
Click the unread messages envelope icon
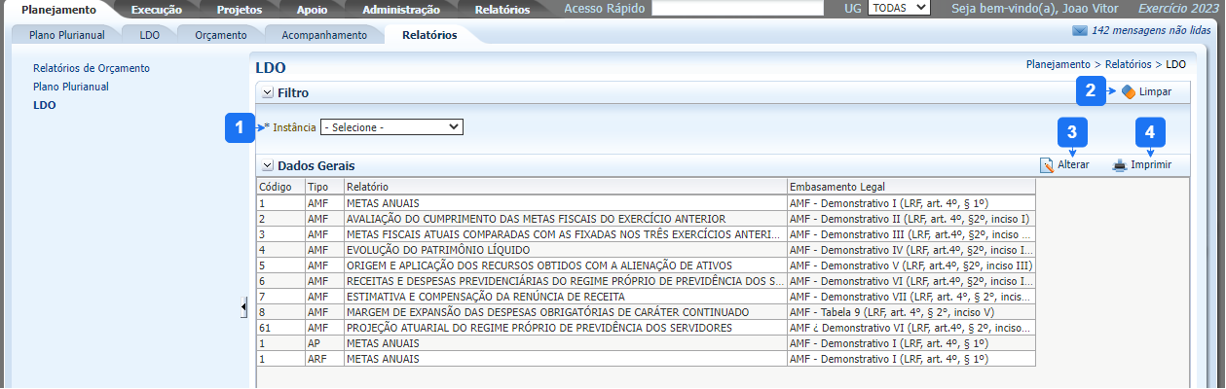tap(1079, 30)
